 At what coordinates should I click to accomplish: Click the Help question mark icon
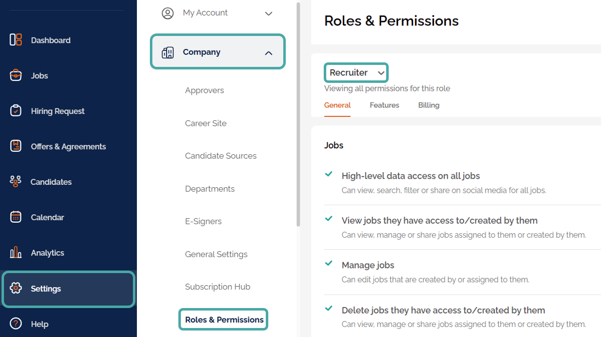coord(16,324)
